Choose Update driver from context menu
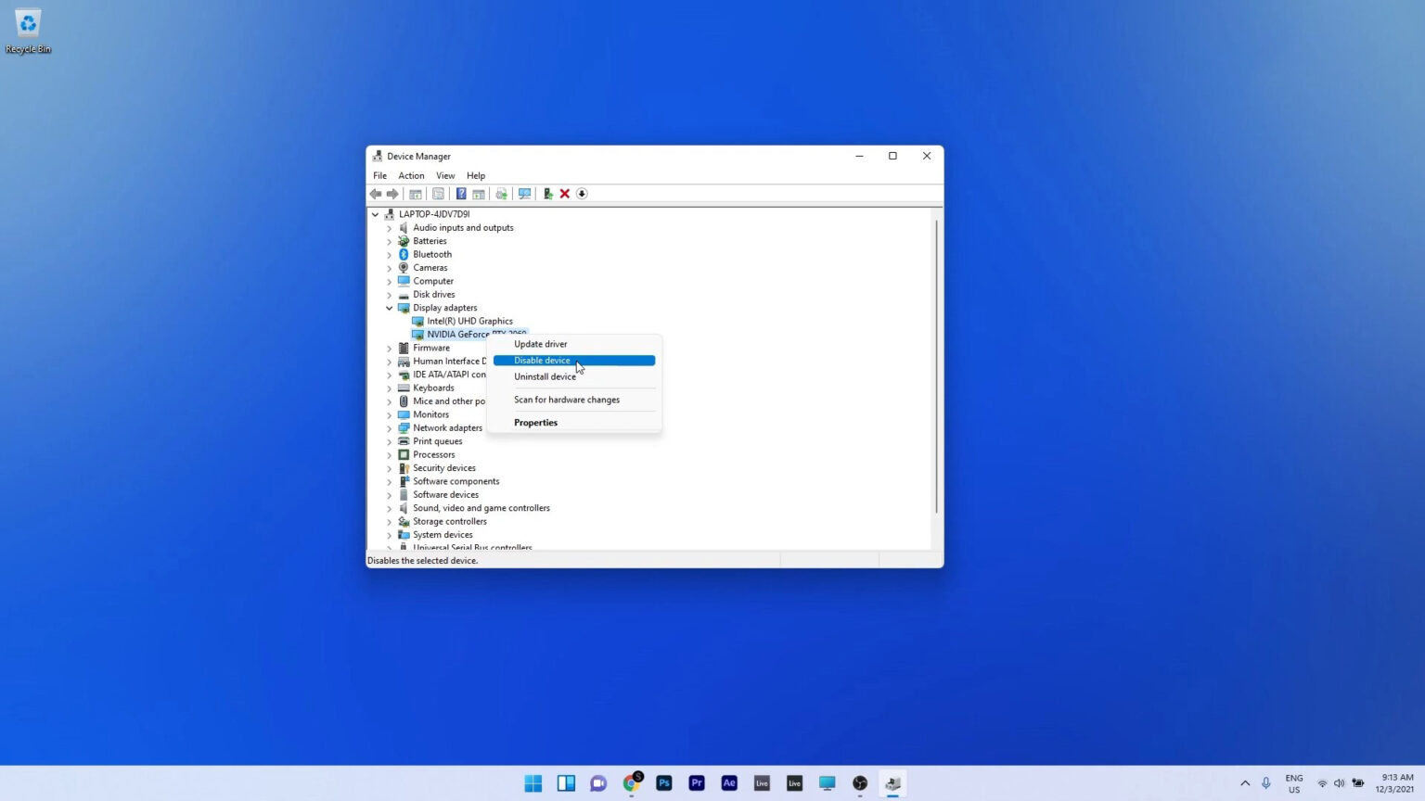Screen dimensions: 1425x801 point(540,344)
